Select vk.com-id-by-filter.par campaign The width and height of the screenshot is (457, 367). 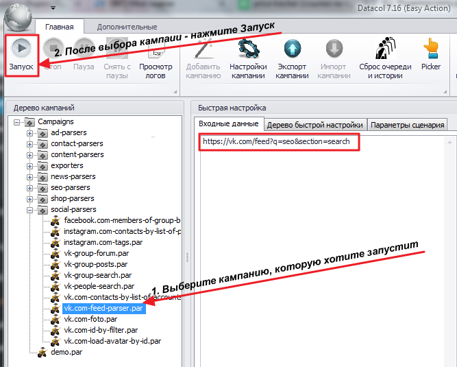coord(101,330)
